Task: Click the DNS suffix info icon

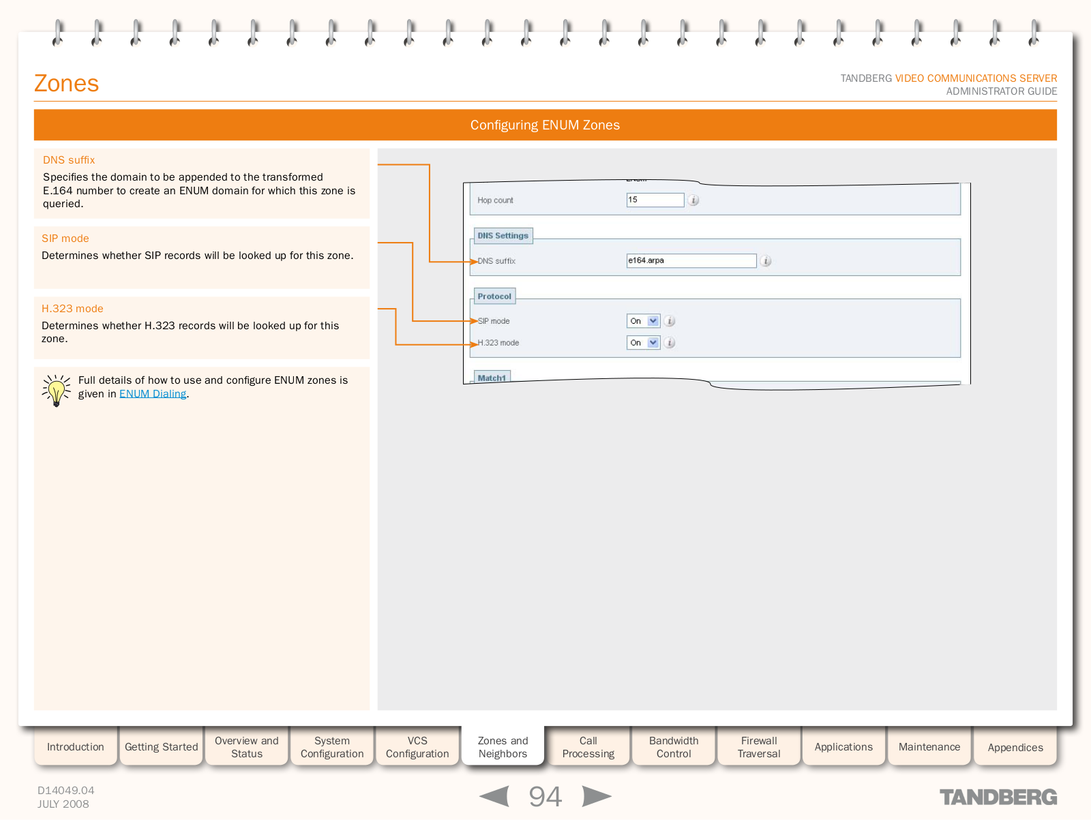Action: pos(766,261)
